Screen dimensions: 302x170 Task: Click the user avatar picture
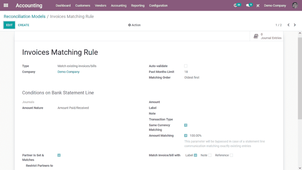[295, 5]
